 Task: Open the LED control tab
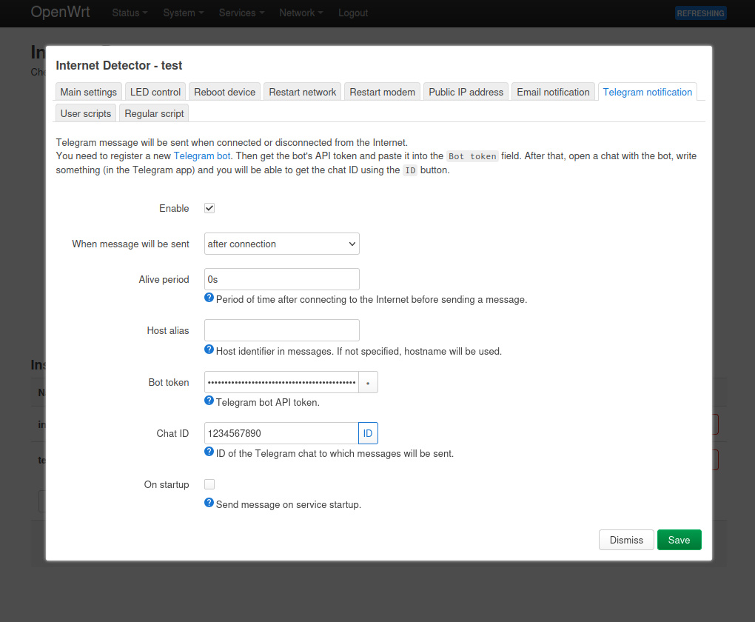tap(155, 92)
